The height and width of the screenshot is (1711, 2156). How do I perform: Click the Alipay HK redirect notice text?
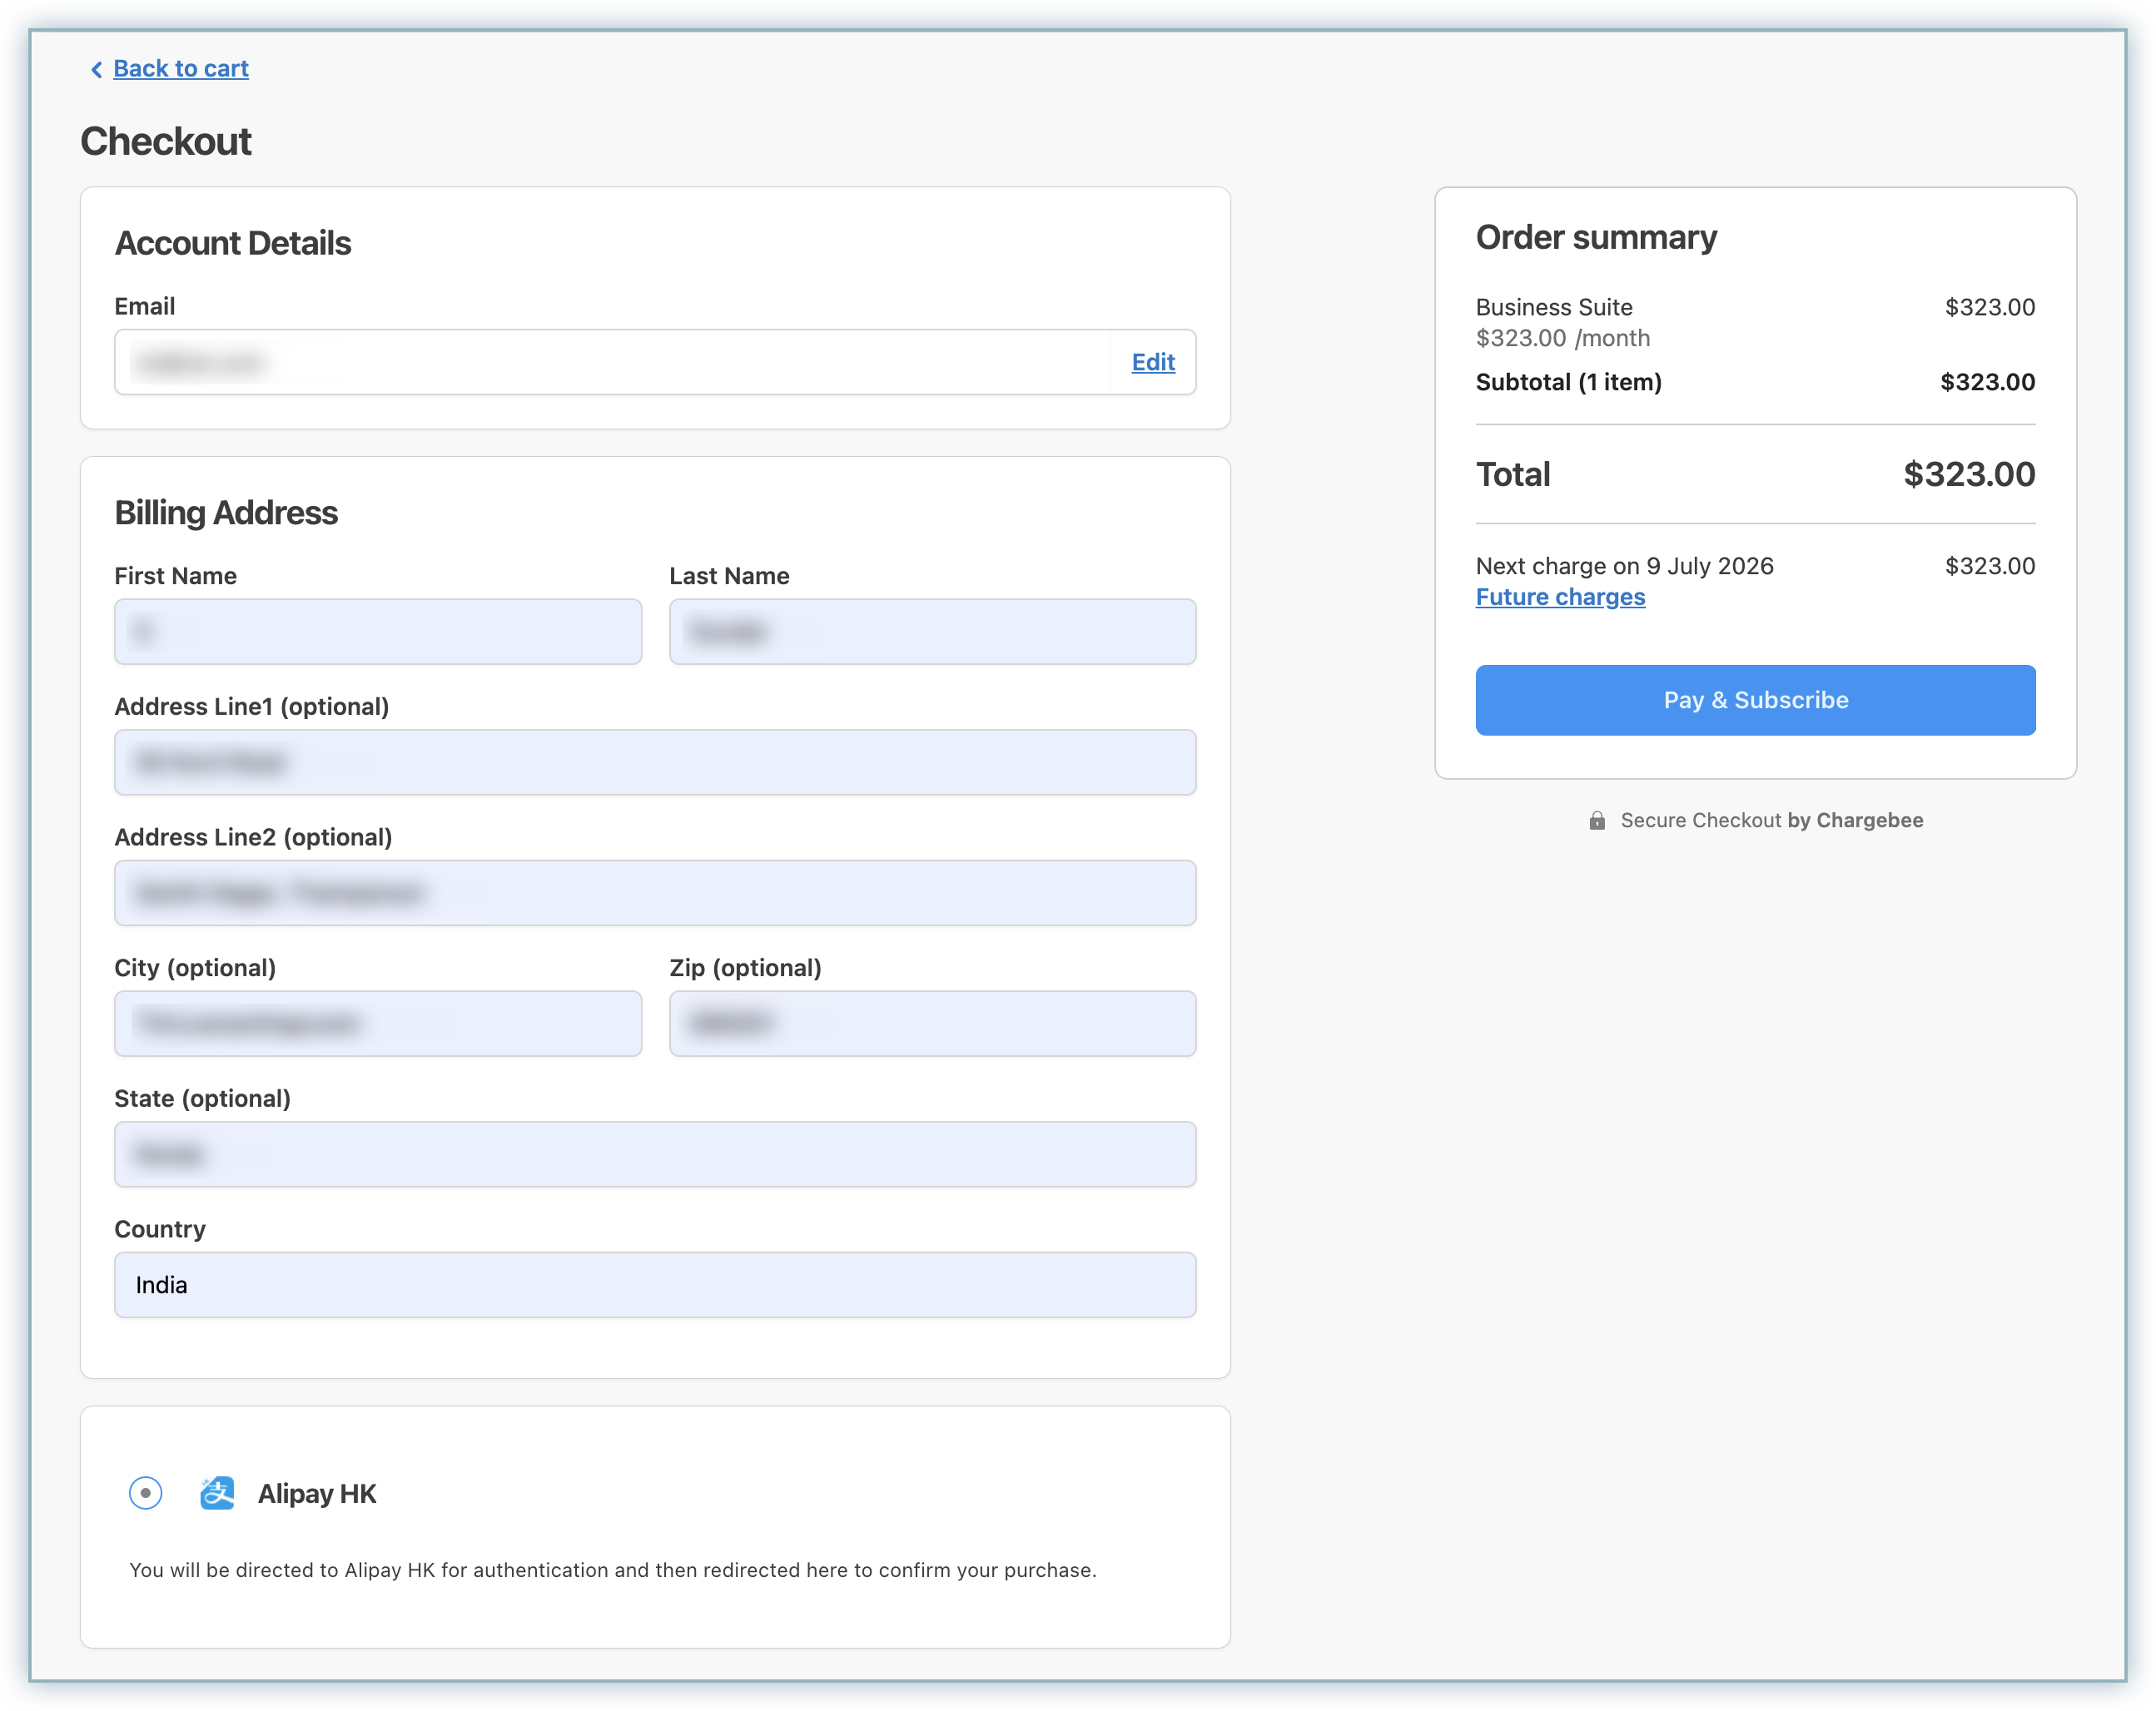613,1570
